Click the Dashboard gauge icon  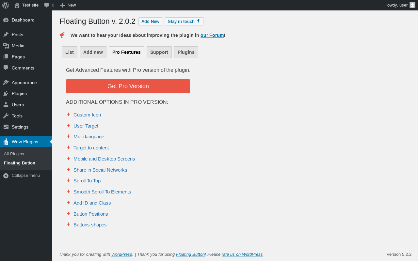pos(6,20)
